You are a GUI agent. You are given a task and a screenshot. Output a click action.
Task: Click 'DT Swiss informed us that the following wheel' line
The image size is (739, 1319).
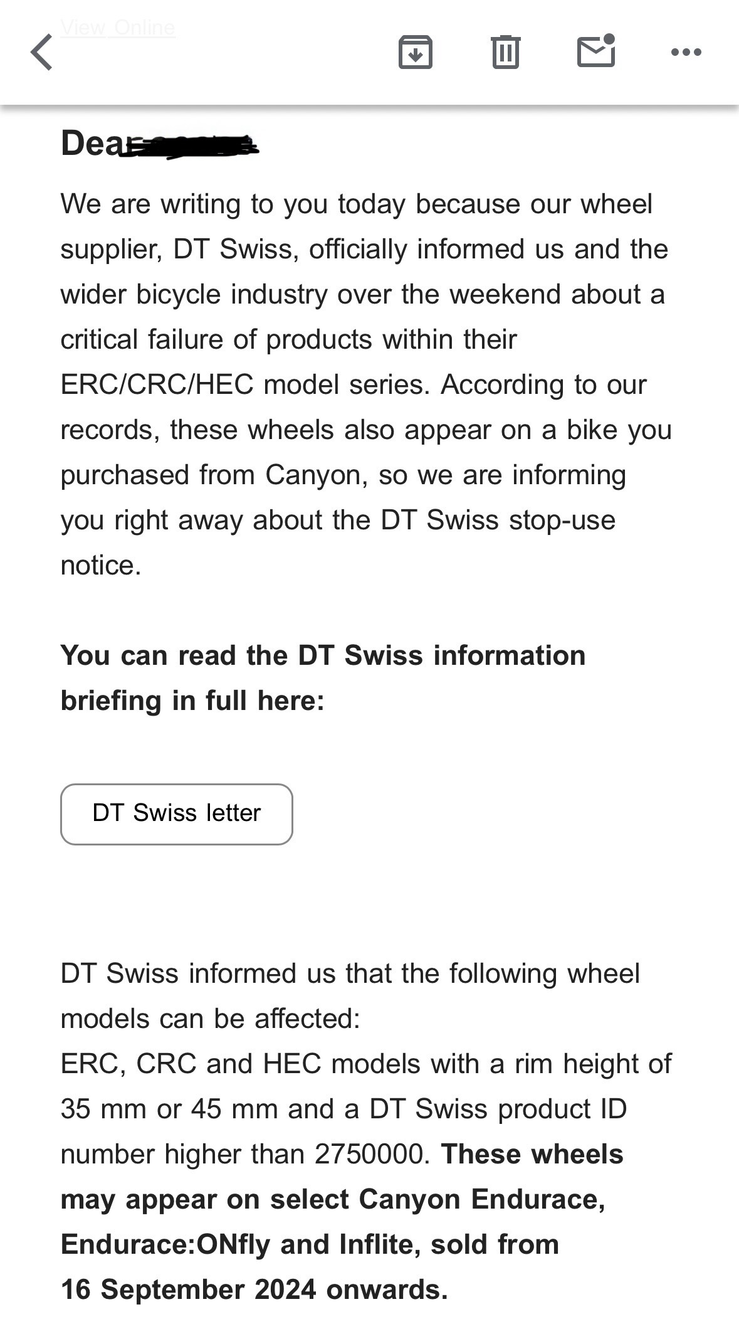(350, 973)
